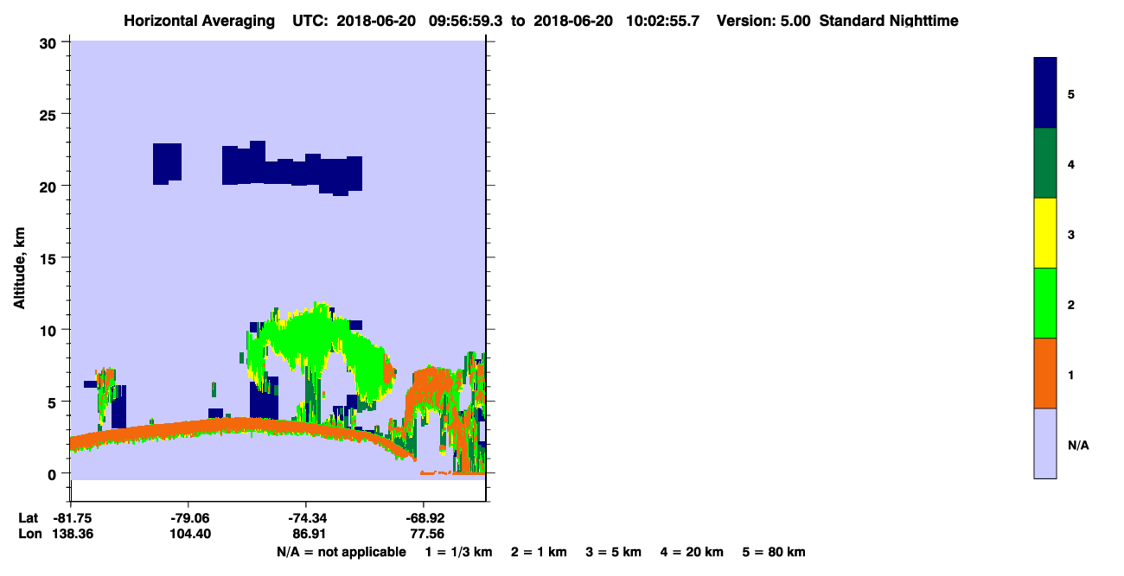Click the small isolated navy block near 20 km
The image size is (1124, 576).
coord(167,164)
